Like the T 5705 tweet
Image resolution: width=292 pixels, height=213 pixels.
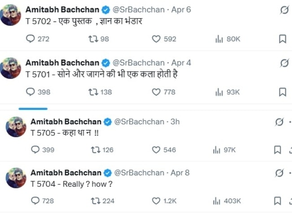(156, 150)
